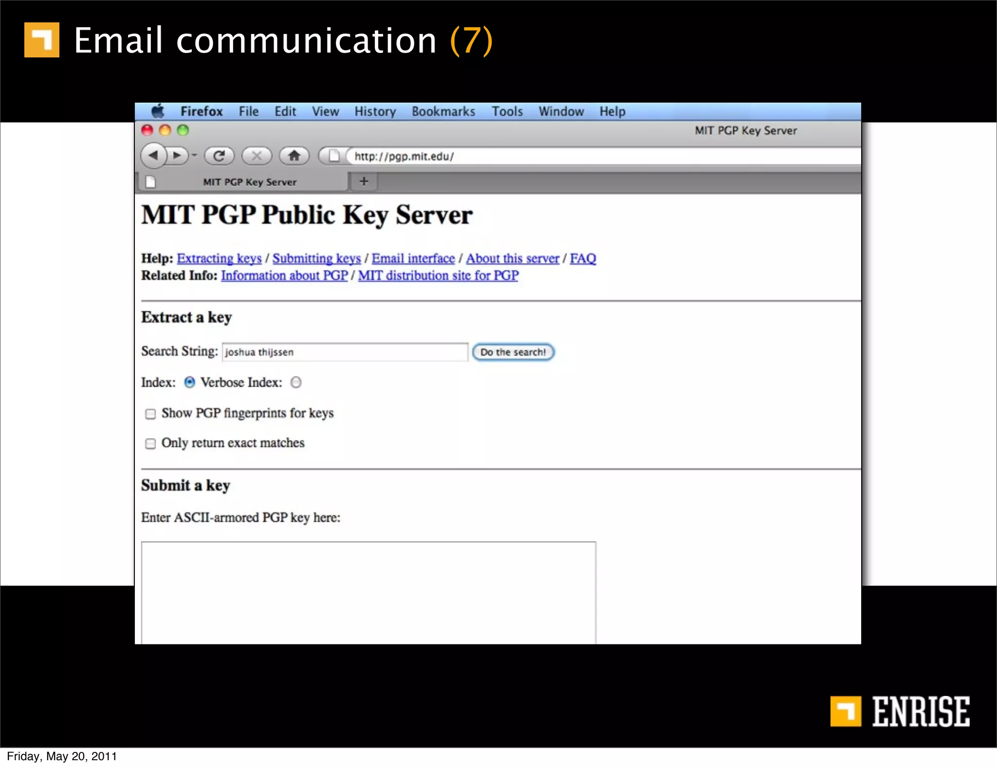Open the Extracting keys help link
997x767 pixels.
coord(219,258)
